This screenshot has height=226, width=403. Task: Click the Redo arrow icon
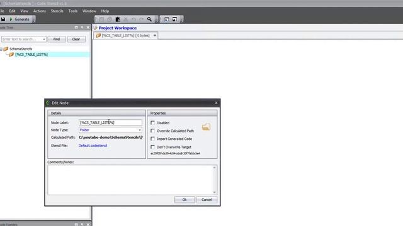[141, 19]
